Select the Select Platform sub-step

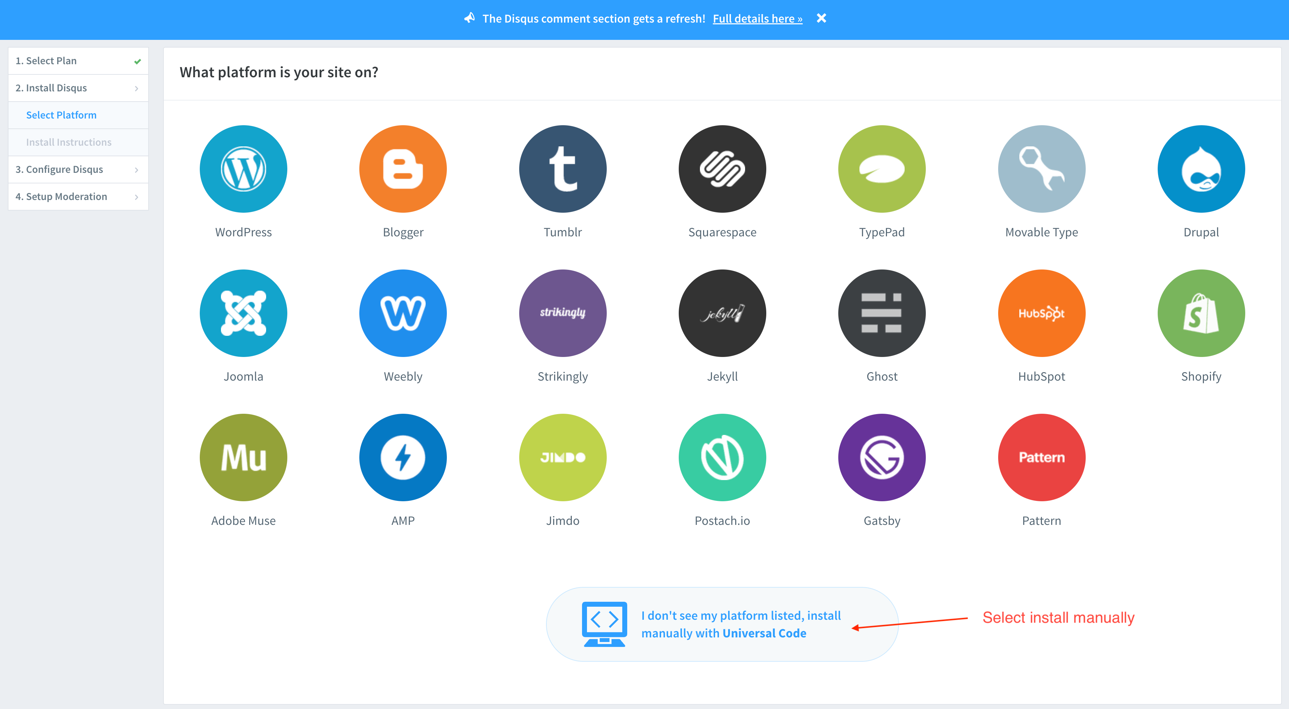(x=78, y=115)
